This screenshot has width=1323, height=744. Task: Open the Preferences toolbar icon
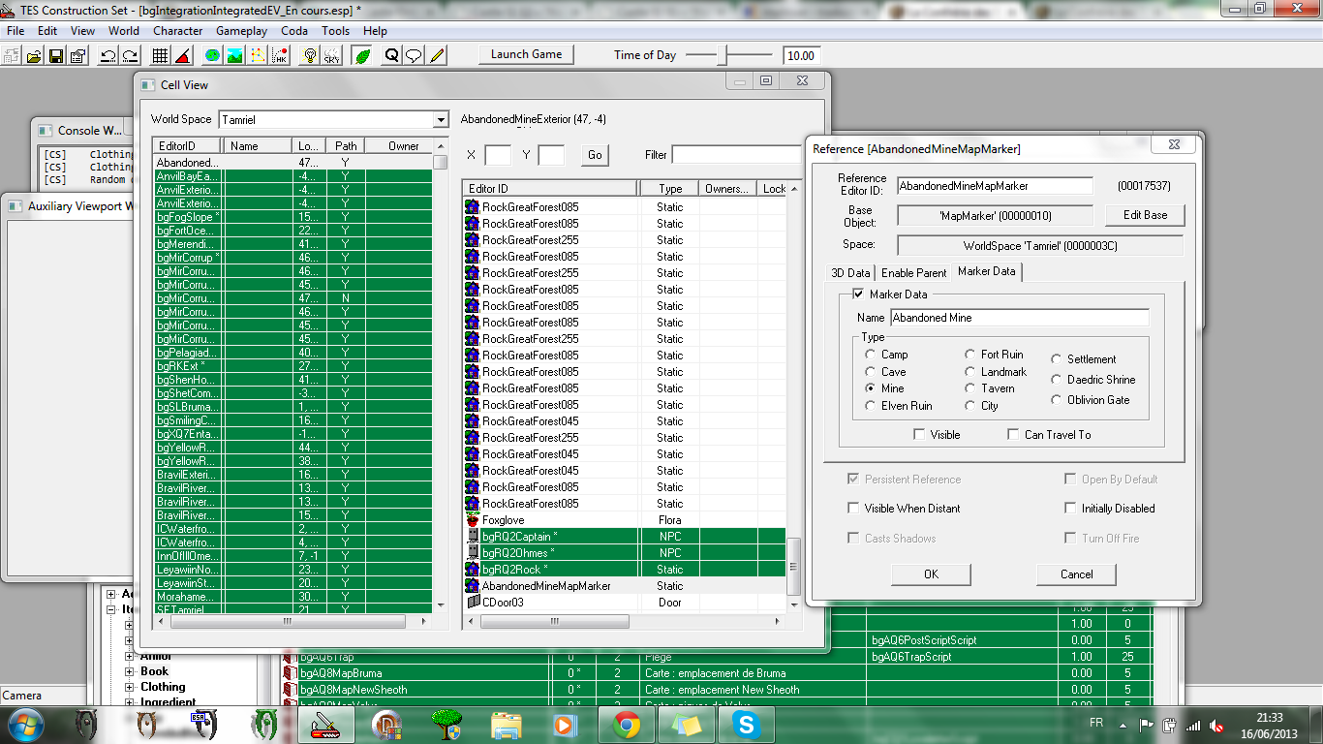click(77, 55)
